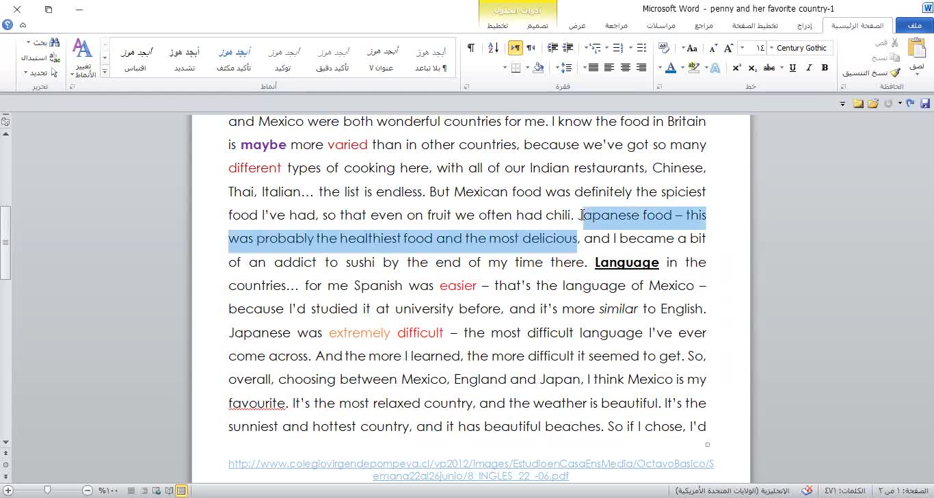Viewport: 934px width, 498px height.
Task: Click the Borders grid icon
Action: [x=516, y=68]
